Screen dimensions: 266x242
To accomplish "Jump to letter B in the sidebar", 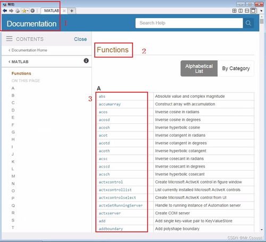I will (x=13, y=95).
